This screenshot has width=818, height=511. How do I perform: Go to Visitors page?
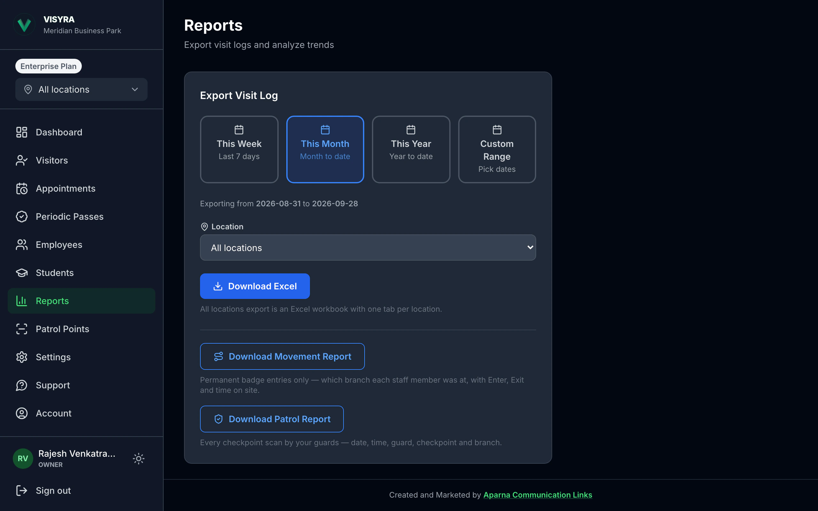coord(81,160)
